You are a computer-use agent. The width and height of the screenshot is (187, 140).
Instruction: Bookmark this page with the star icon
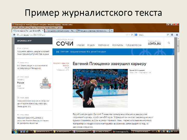click(x=127, y=35)
